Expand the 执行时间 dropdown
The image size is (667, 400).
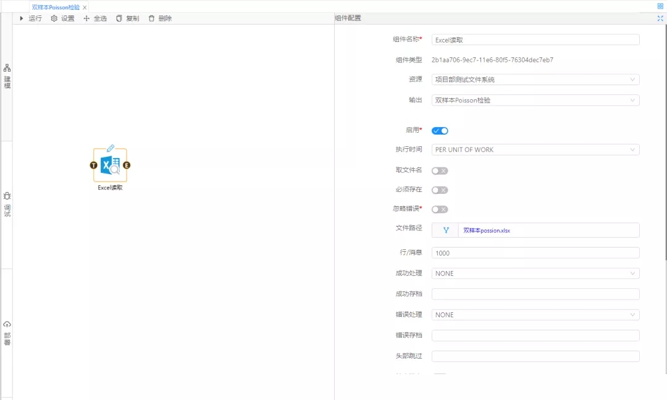pyautogui.click(x=535, y=150)
